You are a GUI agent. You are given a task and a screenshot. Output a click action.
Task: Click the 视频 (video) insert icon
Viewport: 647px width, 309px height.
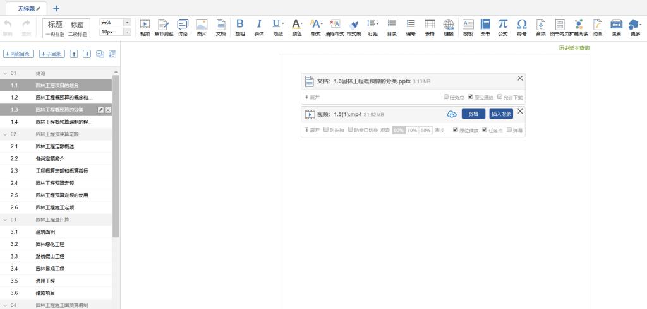pos(145,26)
